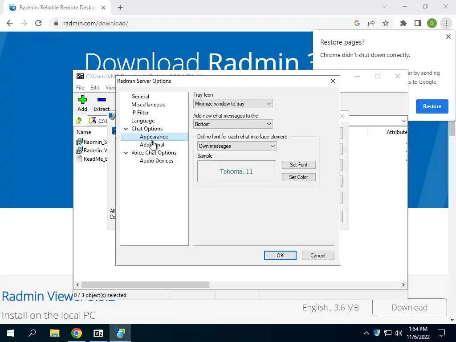The height and width of the screenshot is (342, 456).
Task: Open the volume control in tray
Action: pos(399,333)
